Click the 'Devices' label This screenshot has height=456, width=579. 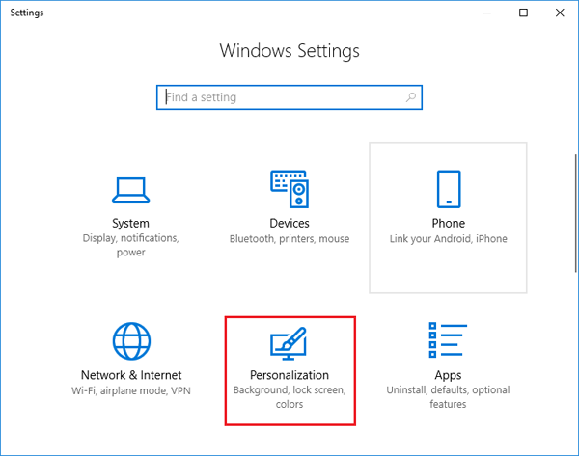289,224
